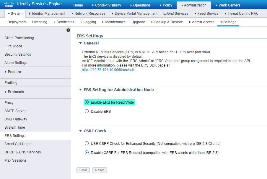Open the ERS SDK page link
The height and width of the screenshot is (179, 267).
tap(108, 70)
